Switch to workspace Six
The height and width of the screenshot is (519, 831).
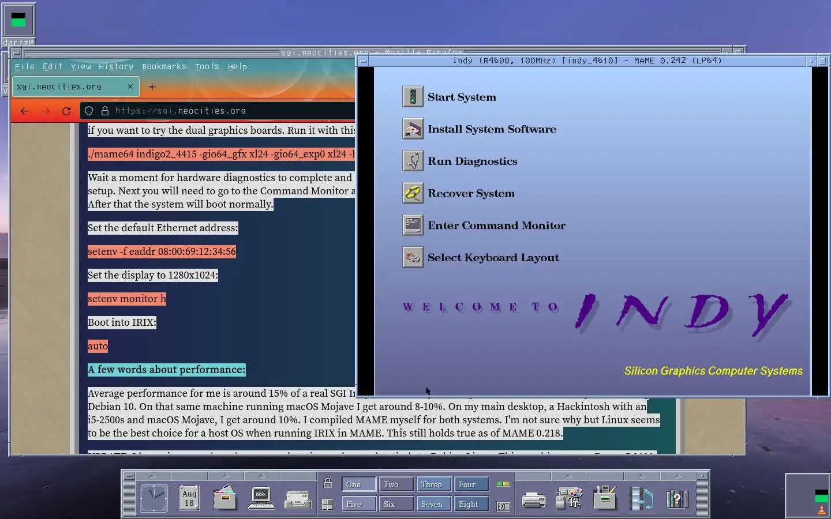coord(396,504)
